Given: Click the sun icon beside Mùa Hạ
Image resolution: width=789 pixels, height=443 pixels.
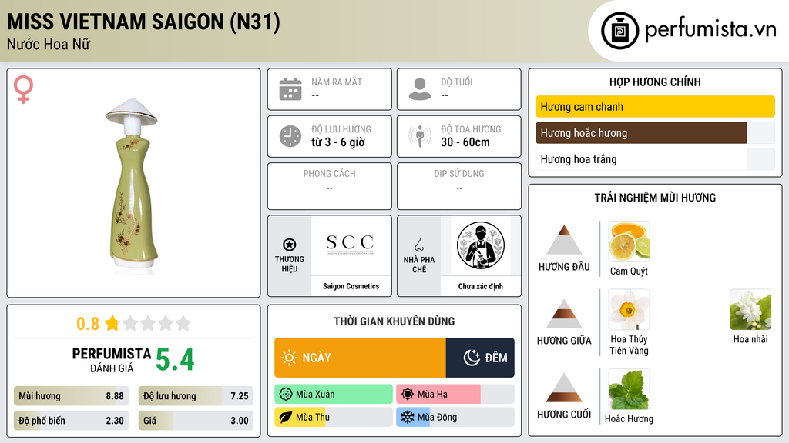Looking at the screenshot, I should [408, 395].
